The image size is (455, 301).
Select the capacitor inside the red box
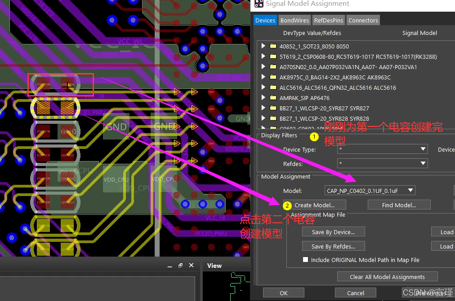pyautogui.click(x=55, y=84)
